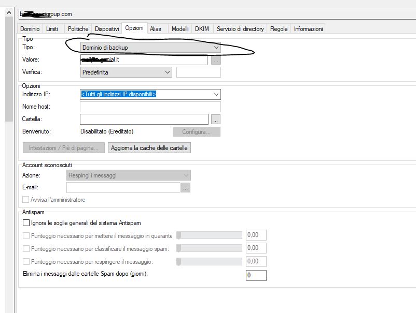Viewport: 416px width, 313px height.
Task: Click the browse button next to Valore field
Action: tap(216, 60)
